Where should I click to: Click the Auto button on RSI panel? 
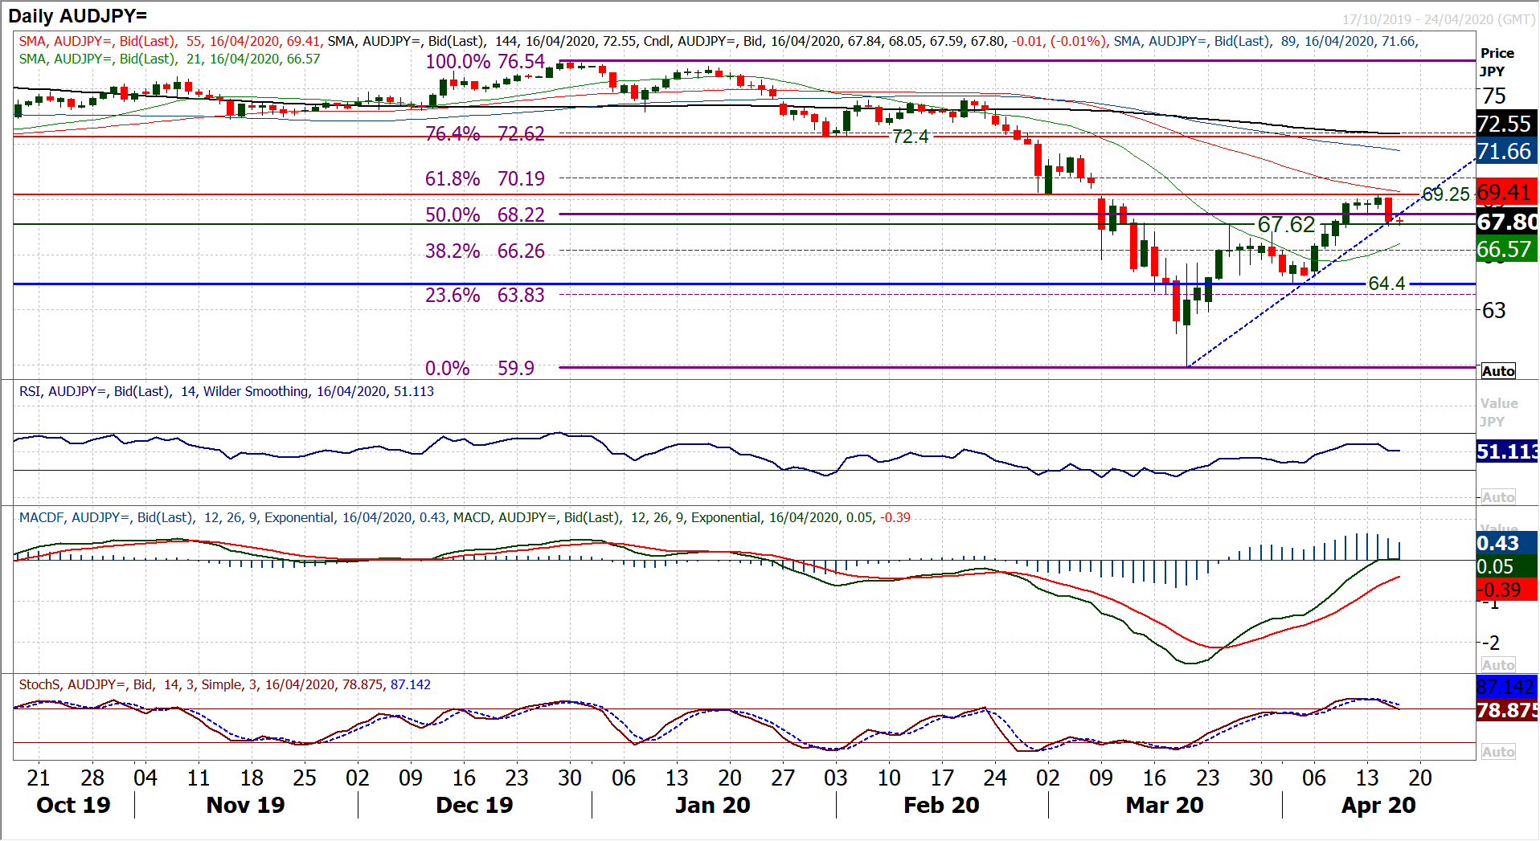point(1498,497)
